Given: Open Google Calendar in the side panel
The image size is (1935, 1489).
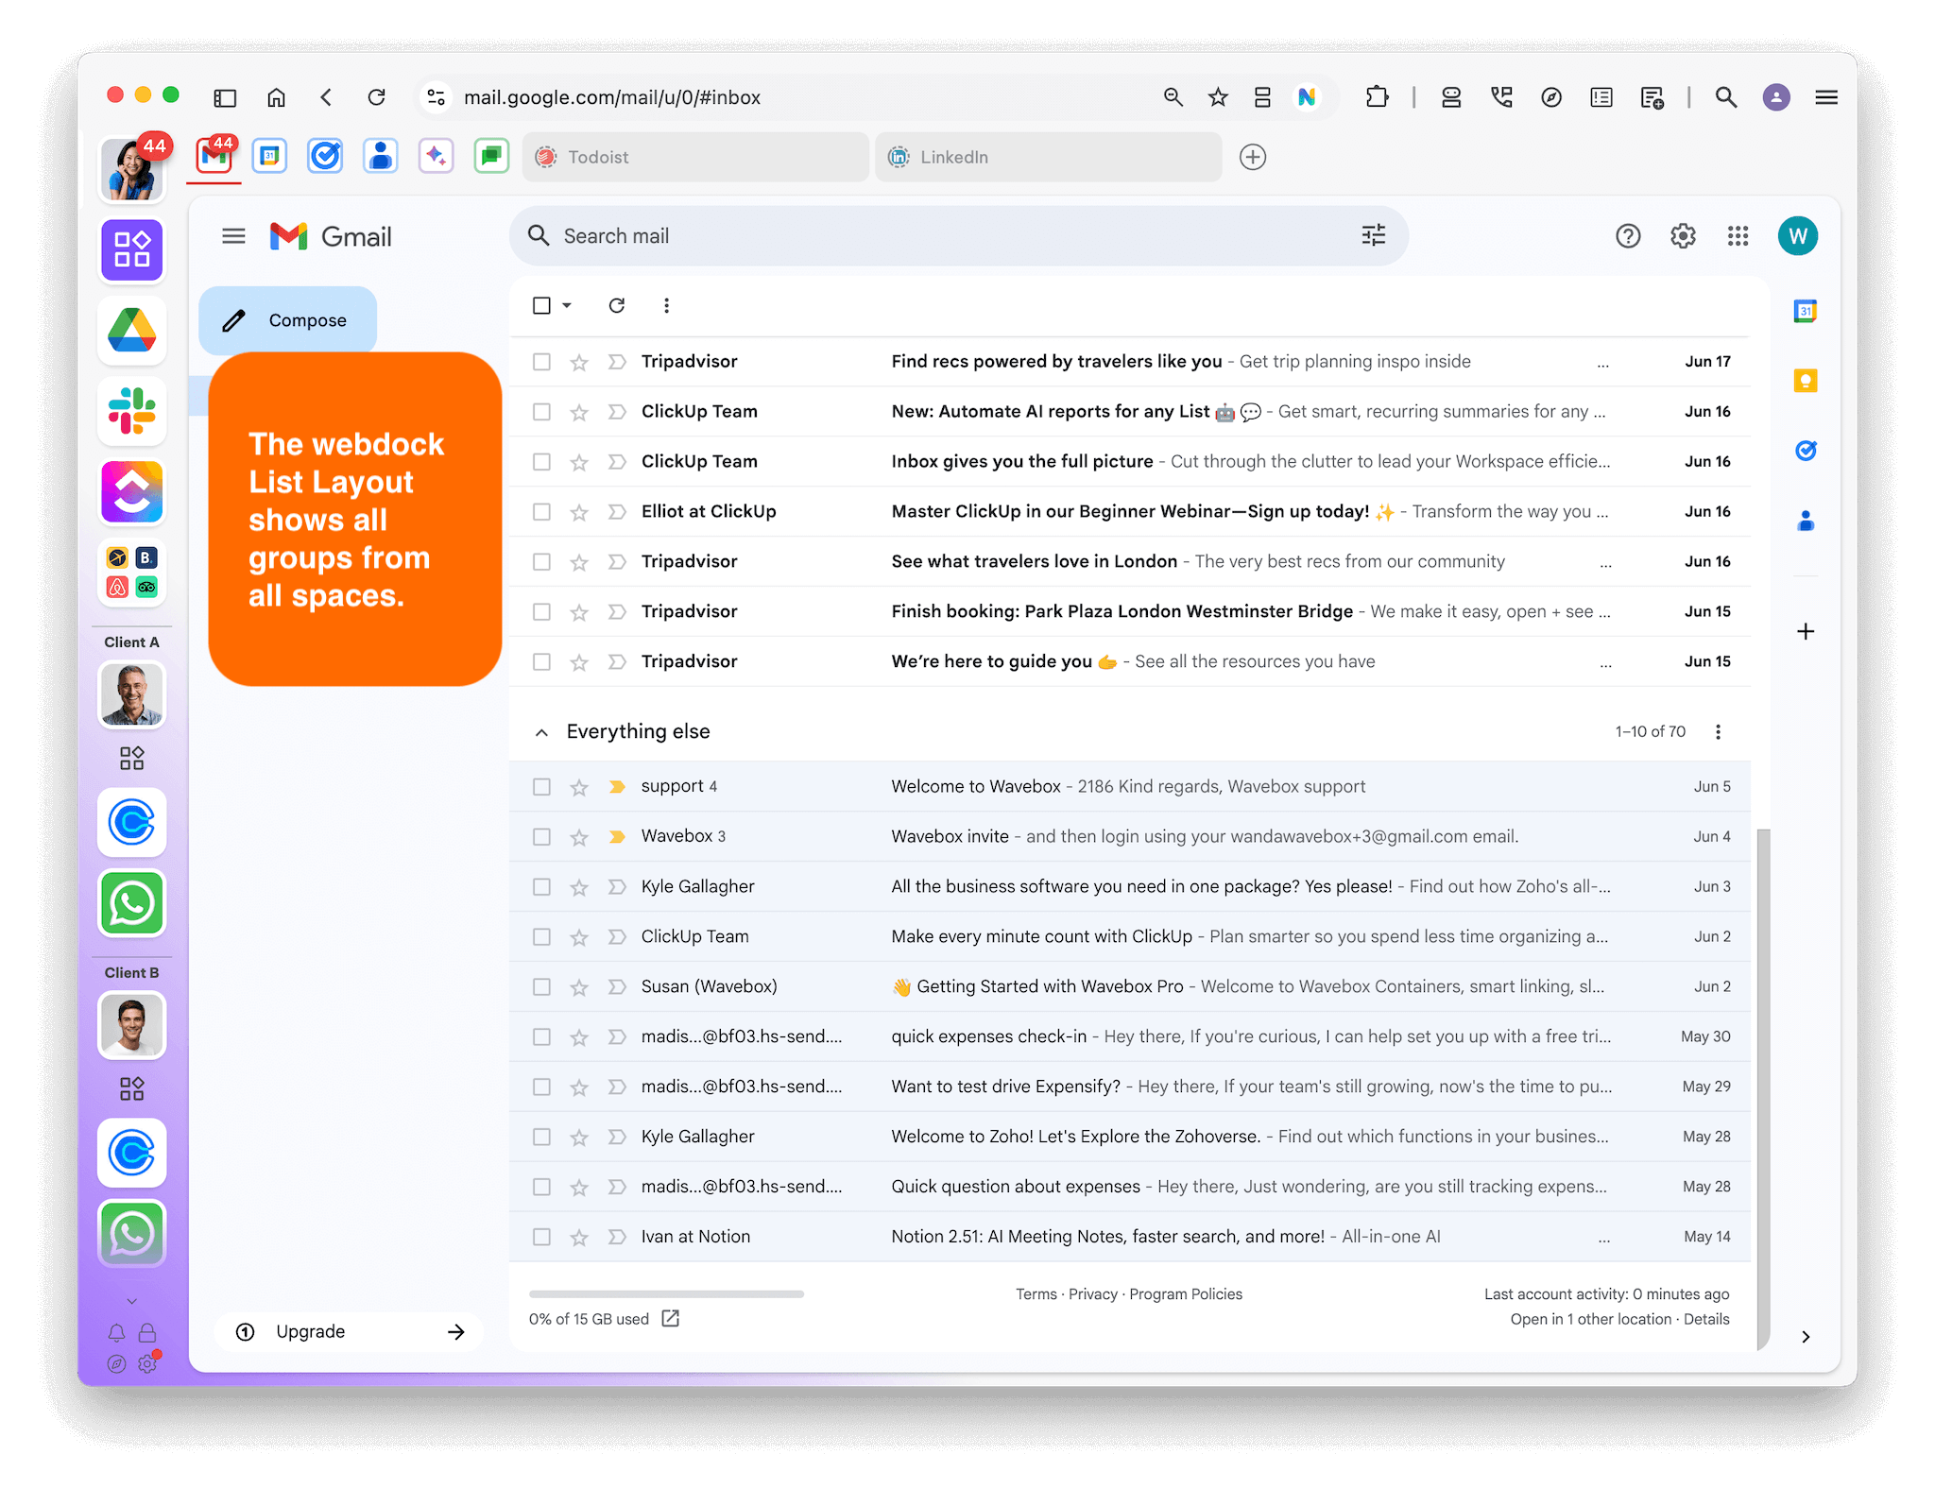Looking at the screenshot, I should (x=1806, y=311).
